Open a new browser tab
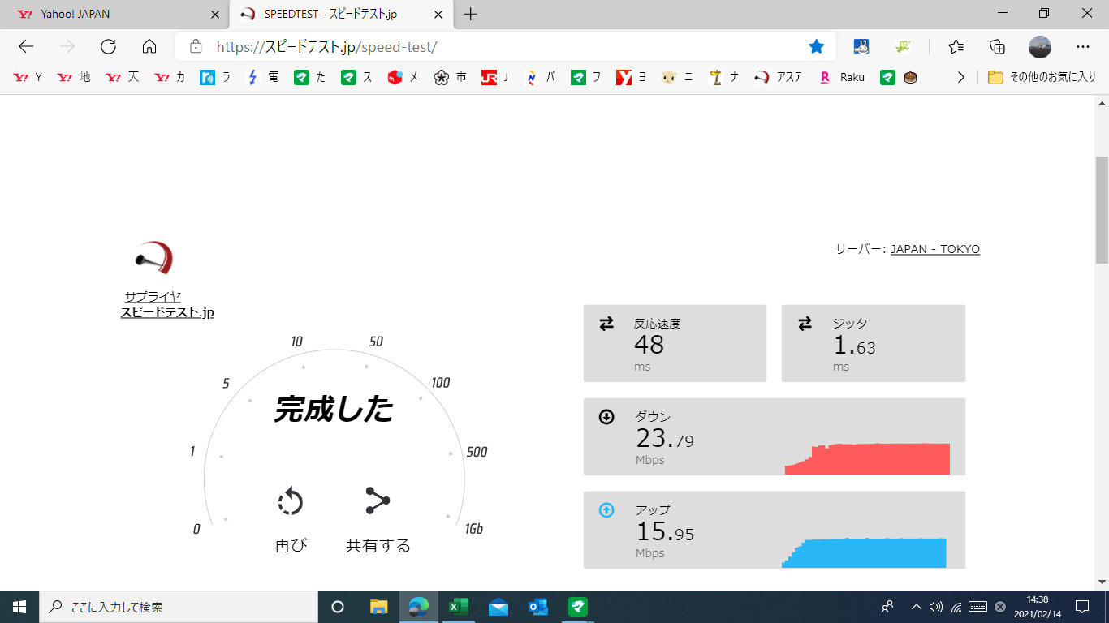Viewport: 1109px width, 623px height. coord(470,14)
